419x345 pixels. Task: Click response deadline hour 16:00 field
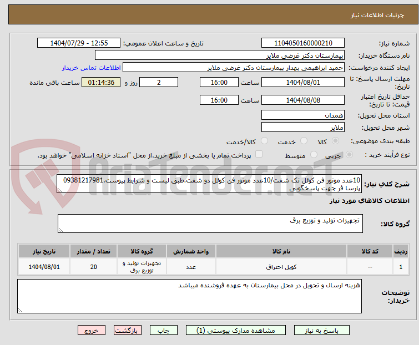coord(219,82)
